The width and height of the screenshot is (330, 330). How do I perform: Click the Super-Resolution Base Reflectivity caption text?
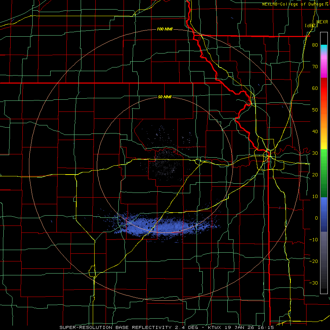point(166,327)
